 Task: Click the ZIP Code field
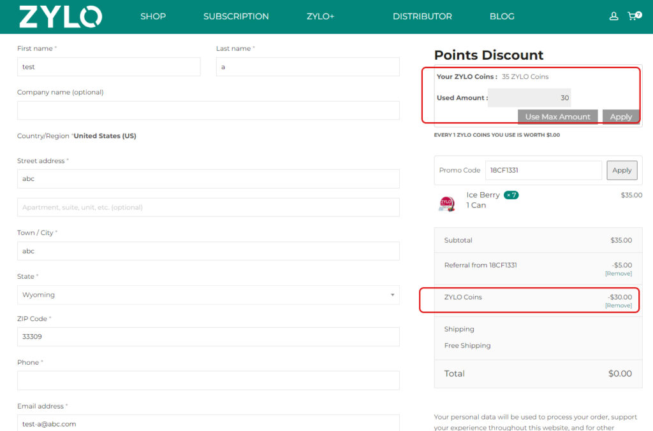pyautogui.click(x=208, y=337)
